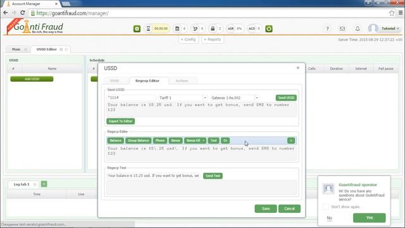
Task: Open the Tariff 1 dropdown
Action: point(205,98)
